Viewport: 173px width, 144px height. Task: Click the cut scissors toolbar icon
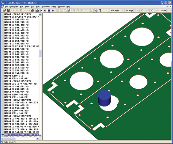[13, 11]
